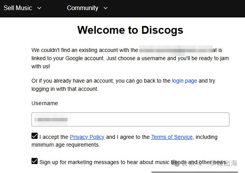Focus the Username input field
245x173 pixels.
[x=130, y=119]
